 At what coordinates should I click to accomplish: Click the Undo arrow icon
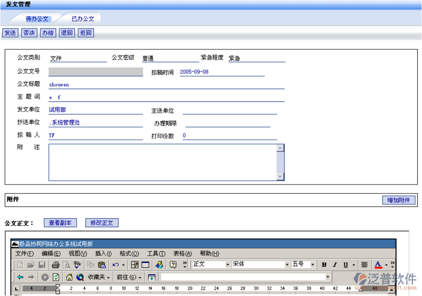coord(116,265)
